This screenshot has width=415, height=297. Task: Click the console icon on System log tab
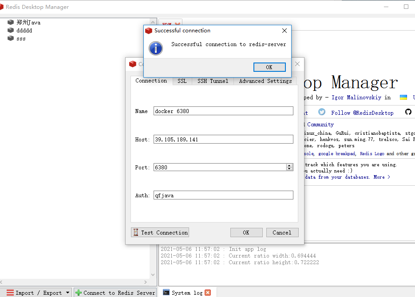166,292
